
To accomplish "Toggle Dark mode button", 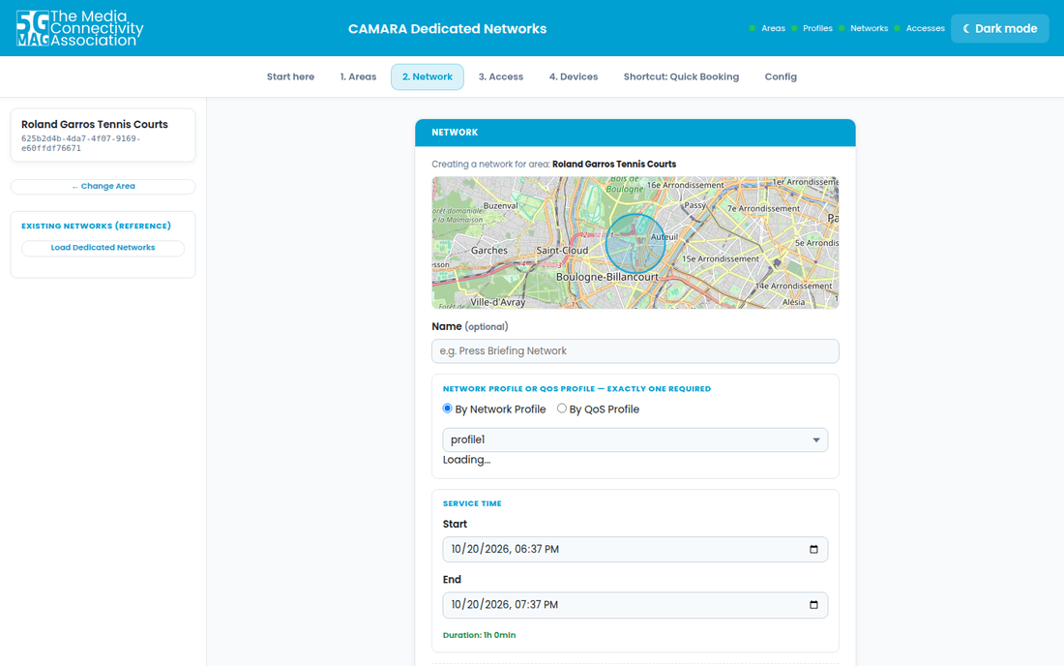I will click(999, 28).
